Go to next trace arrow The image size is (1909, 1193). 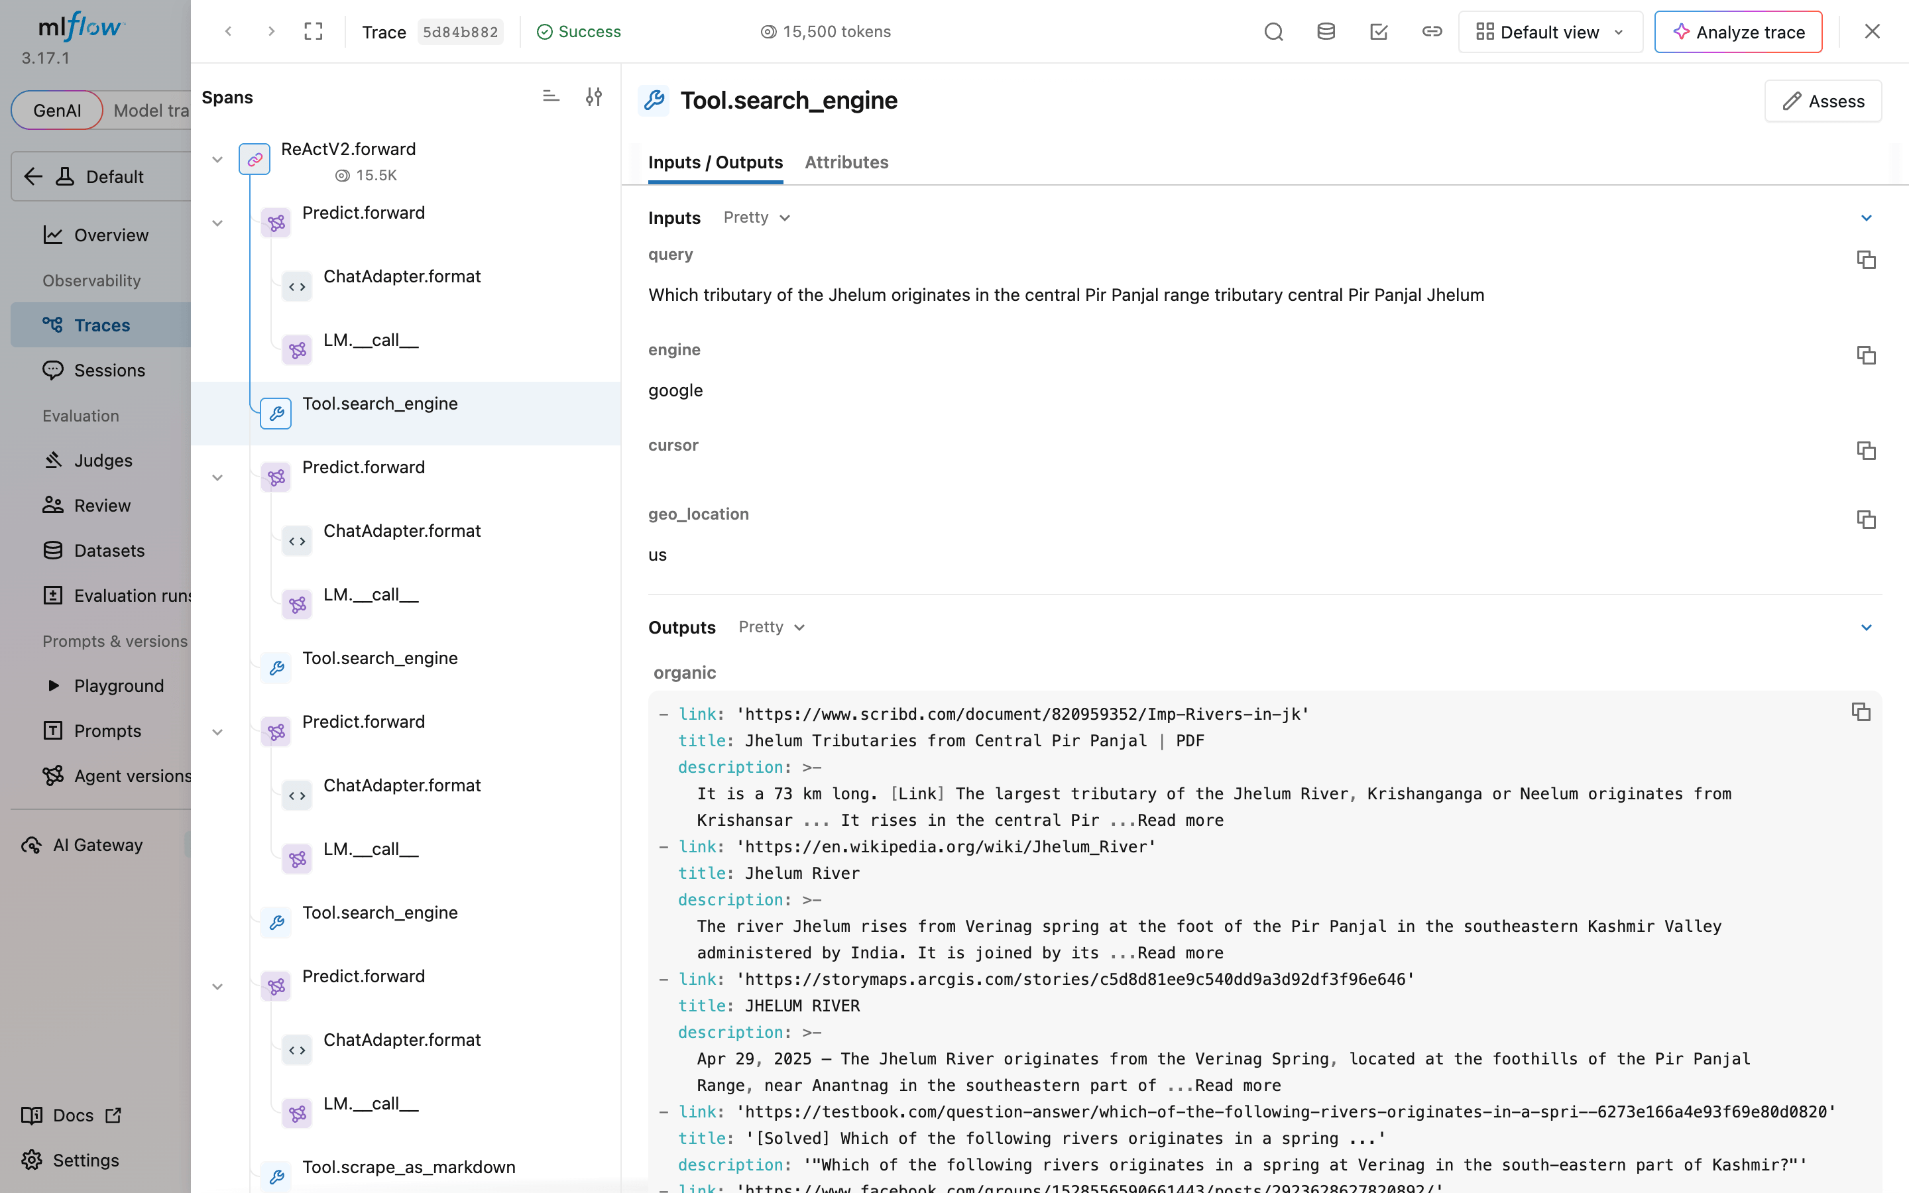[271, 32]
